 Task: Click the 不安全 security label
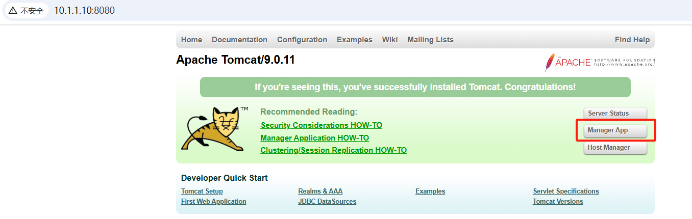click(x=32, y=11)
